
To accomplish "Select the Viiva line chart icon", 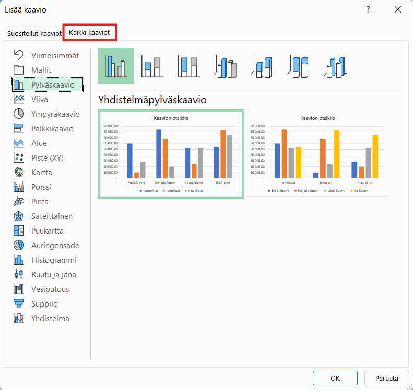I will [19, 100].
